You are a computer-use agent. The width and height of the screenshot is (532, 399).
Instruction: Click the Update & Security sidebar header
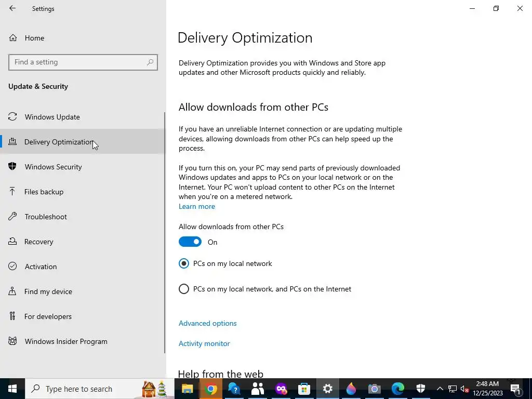pyautogui.click(x=38, y=86)
